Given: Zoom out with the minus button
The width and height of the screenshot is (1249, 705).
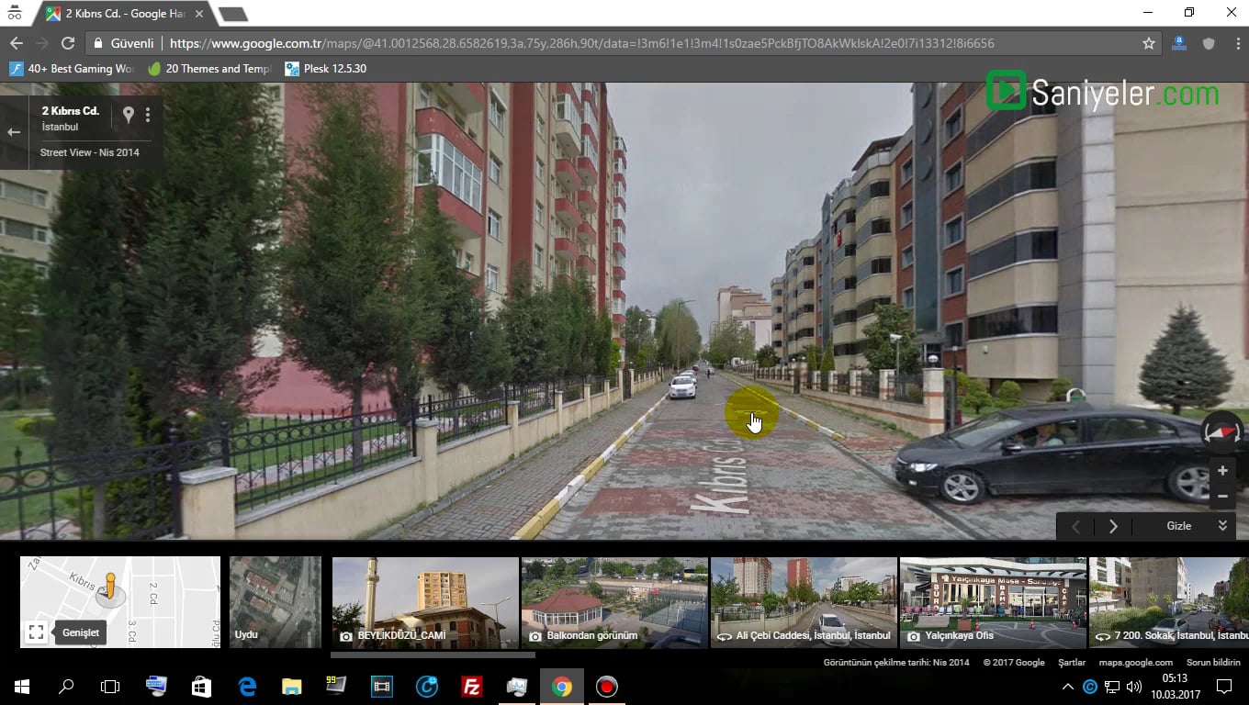Looking at the screenshot, I should 1222,497.
